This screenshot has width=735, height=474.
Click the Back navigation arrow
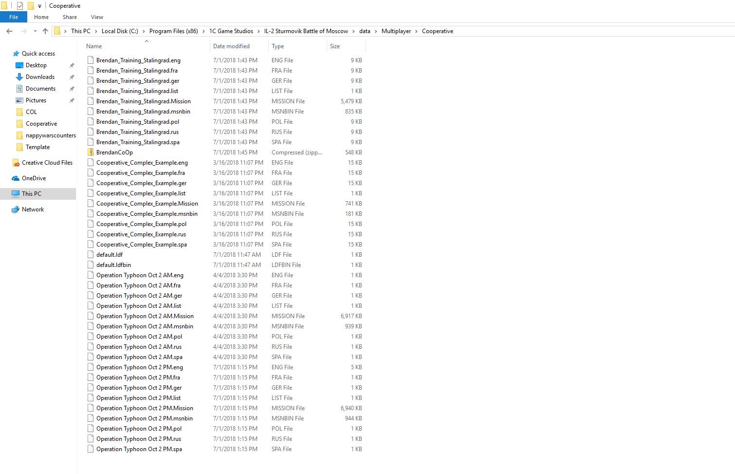point(9,31)
